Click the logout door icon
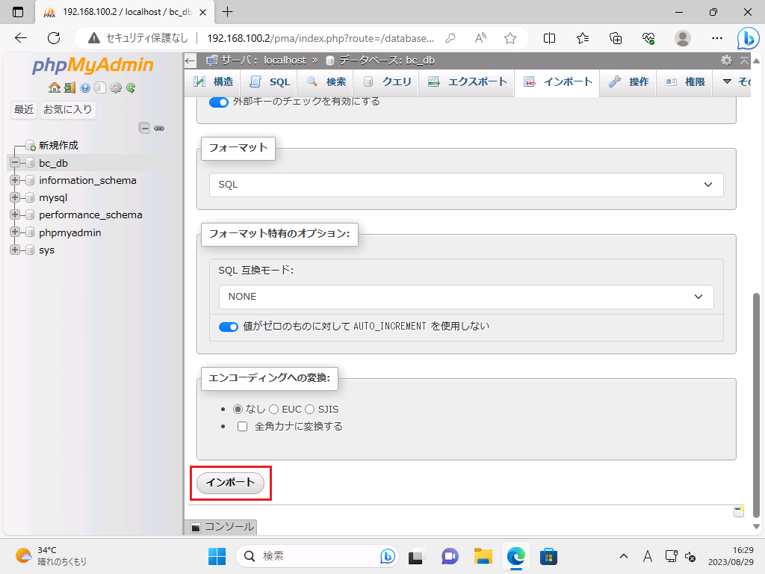Screen dimensions: 765x574 pos(69,87)
